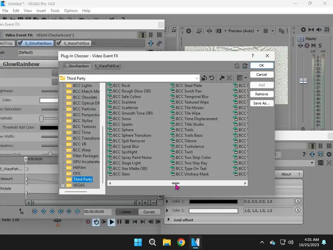This screenshot has width=333, height=250.
Task: Mute the Master bus with M
Action: pos(313,46)
